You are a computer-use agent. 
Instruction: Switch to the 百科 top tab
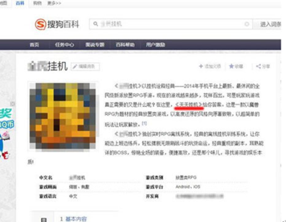coord(20,3)
